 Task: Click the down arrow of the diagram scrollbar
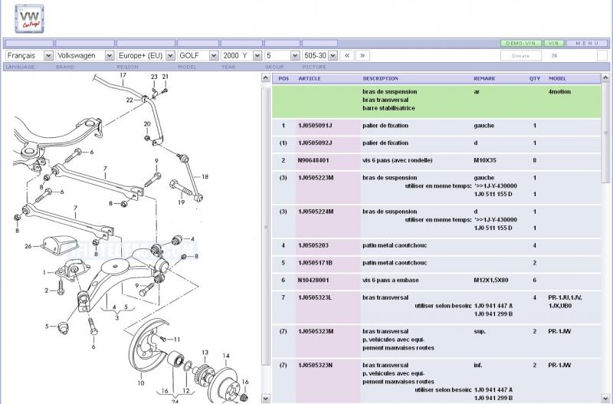click(x=265, y=399)
